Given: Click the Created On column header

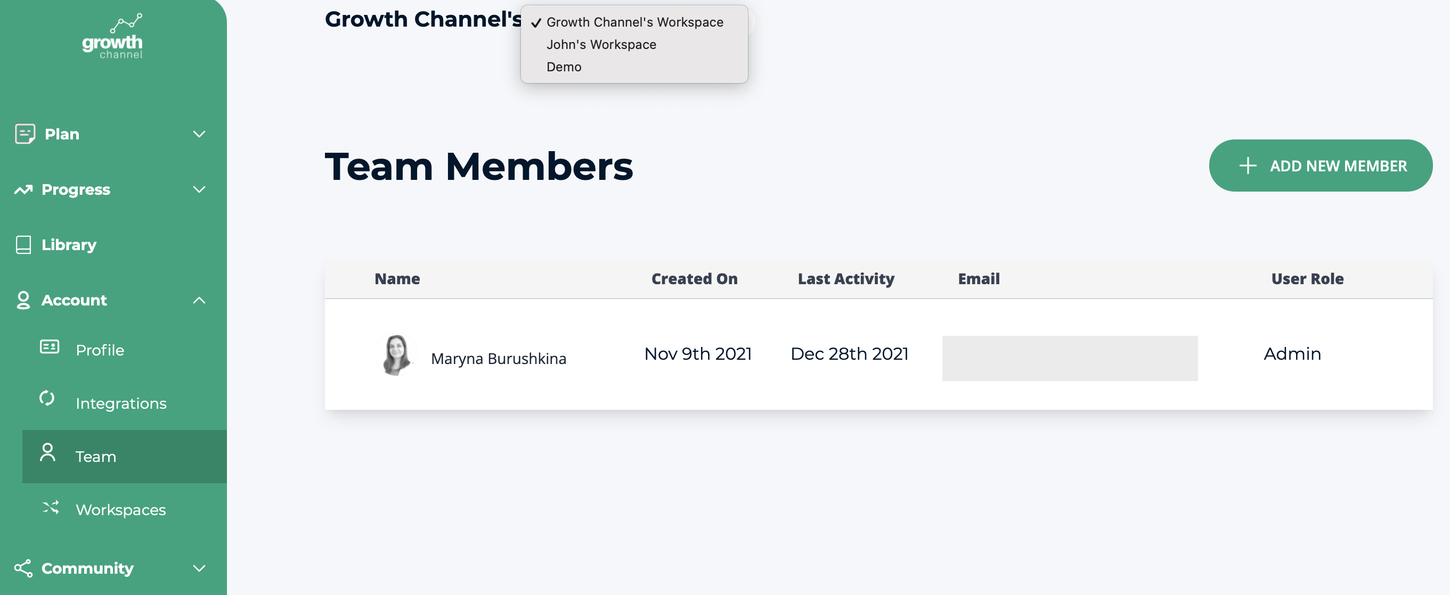Looking at the screenshot, I should [694, 278].
